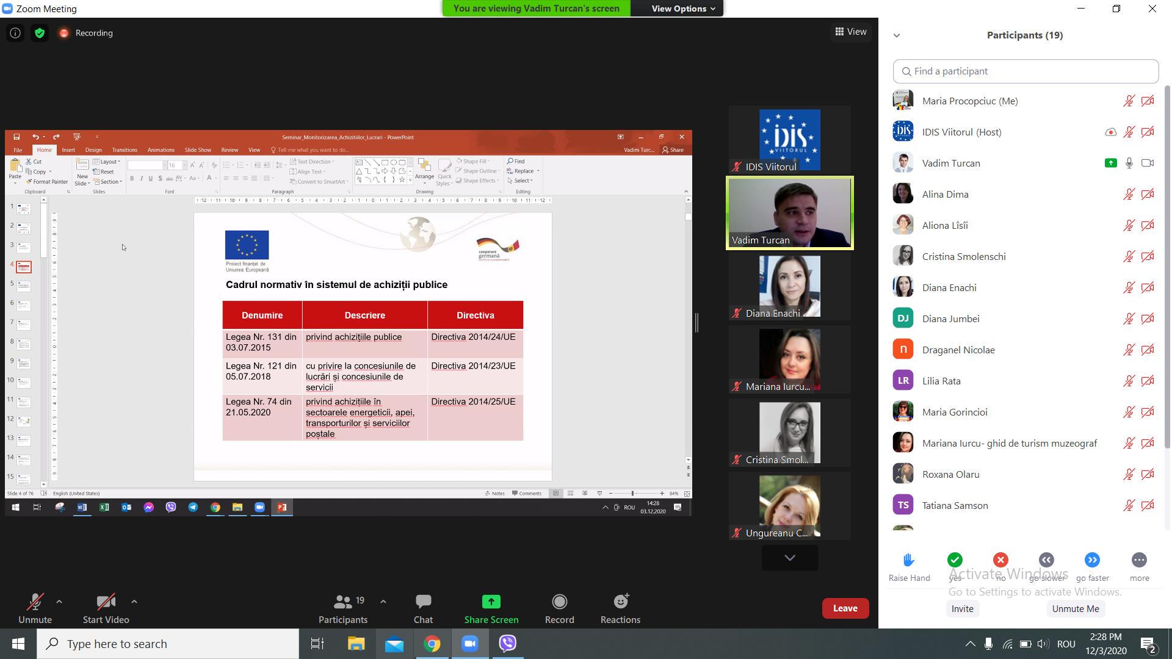
Task: Click Find in PowerPoint Editing group
Action: [516, 161]
